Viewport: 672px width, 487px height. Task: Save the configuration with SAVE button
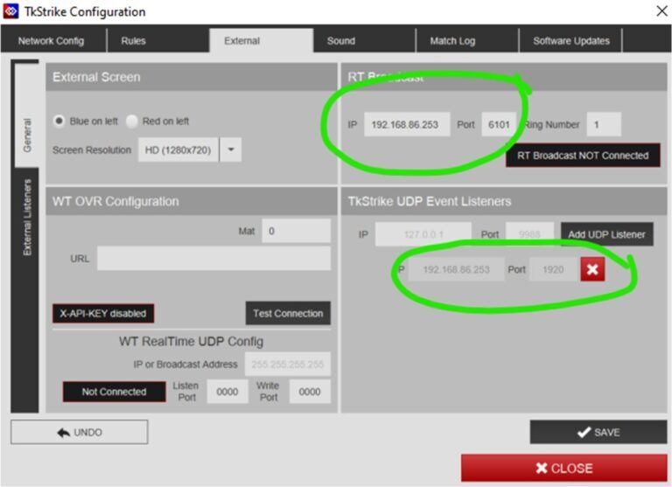click(598, 432)
